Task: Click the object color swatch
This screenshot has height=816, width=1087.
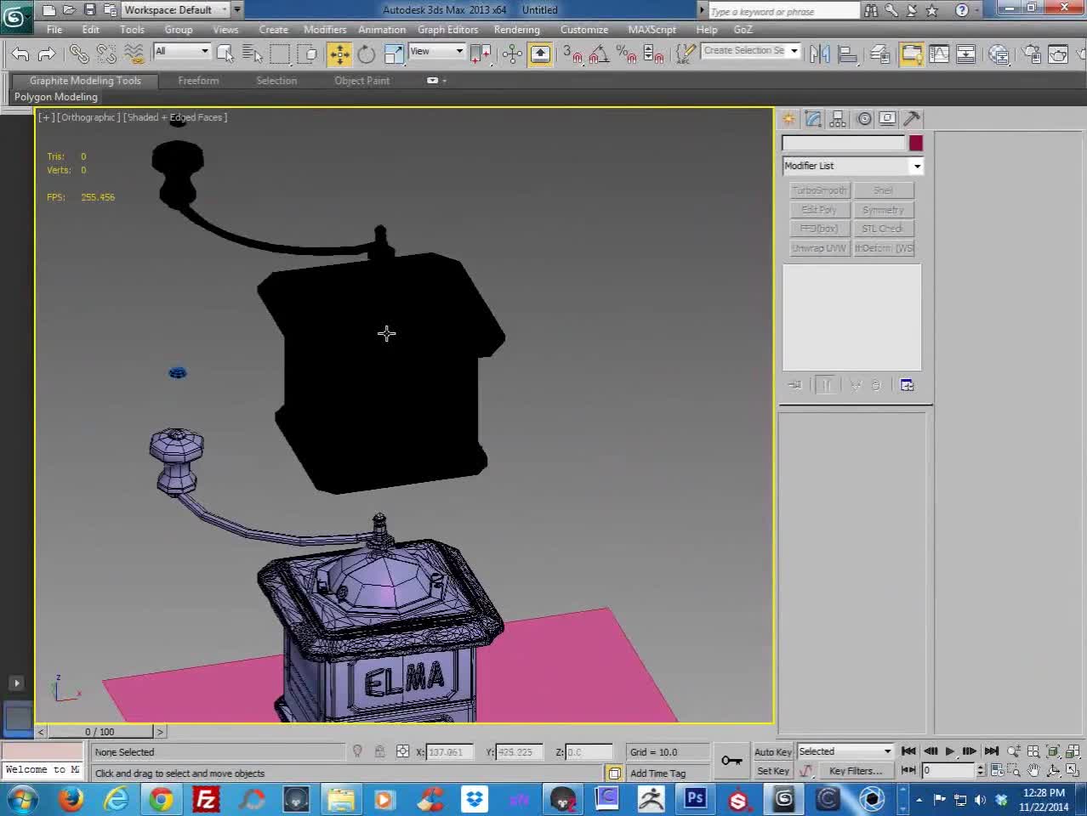Action: (915, 143)
